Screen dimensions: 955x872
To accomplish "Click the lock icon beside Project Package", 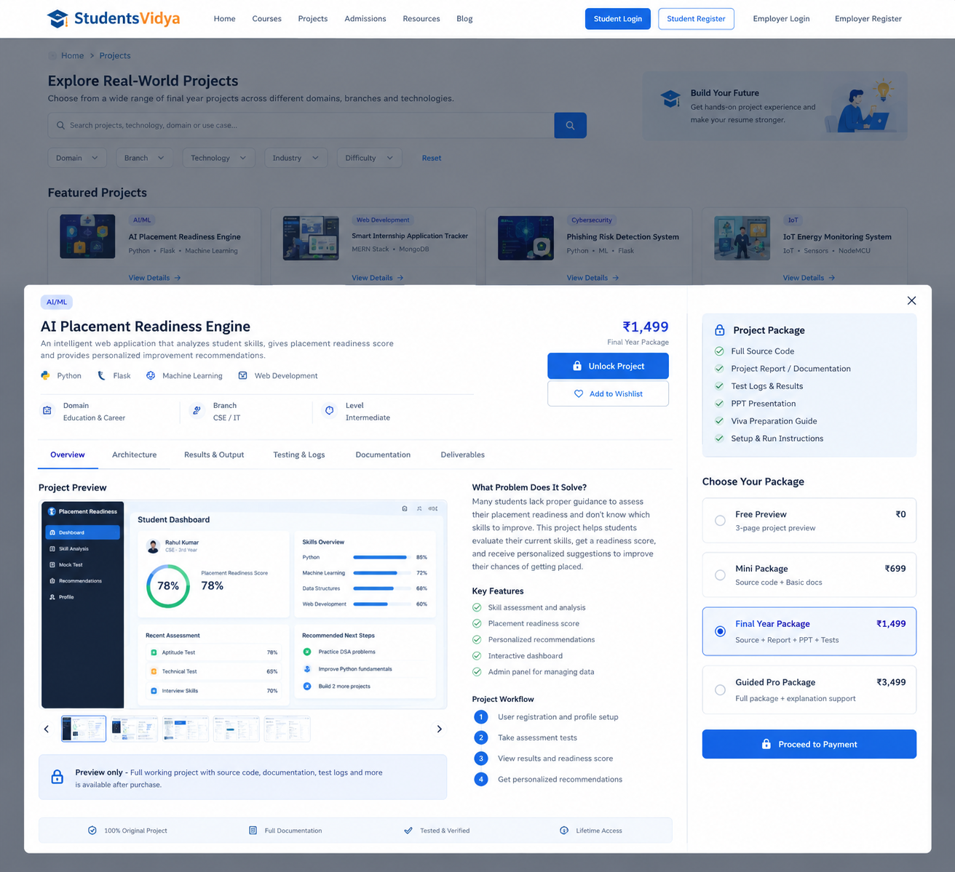I will coord(719,330).
